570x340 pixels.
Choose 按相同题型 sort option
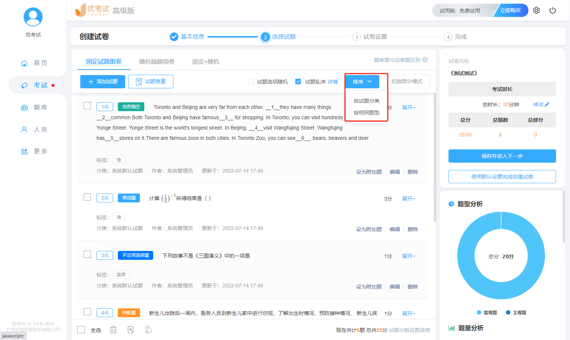(366, 113)
